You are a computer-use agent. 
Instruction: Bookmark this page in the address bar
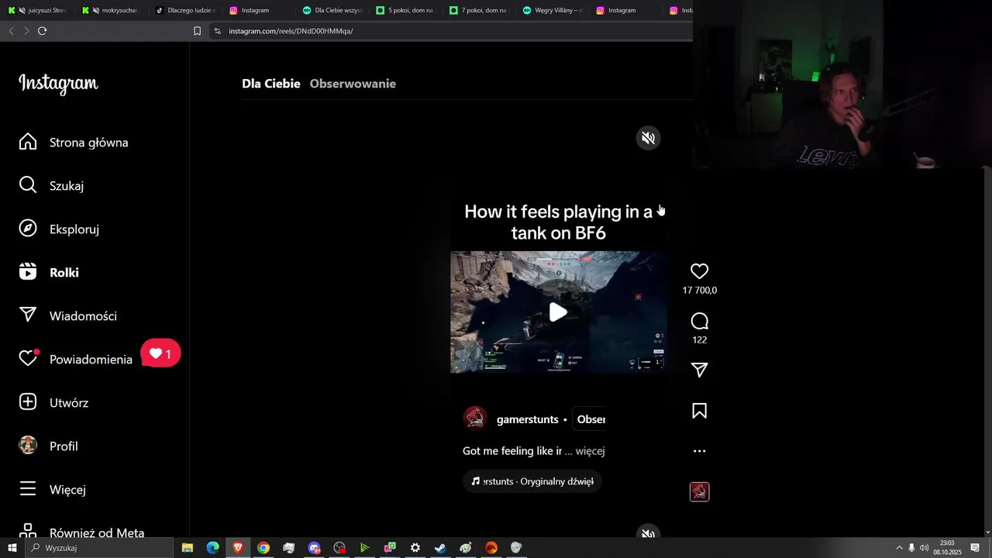(x=197, y=31)
